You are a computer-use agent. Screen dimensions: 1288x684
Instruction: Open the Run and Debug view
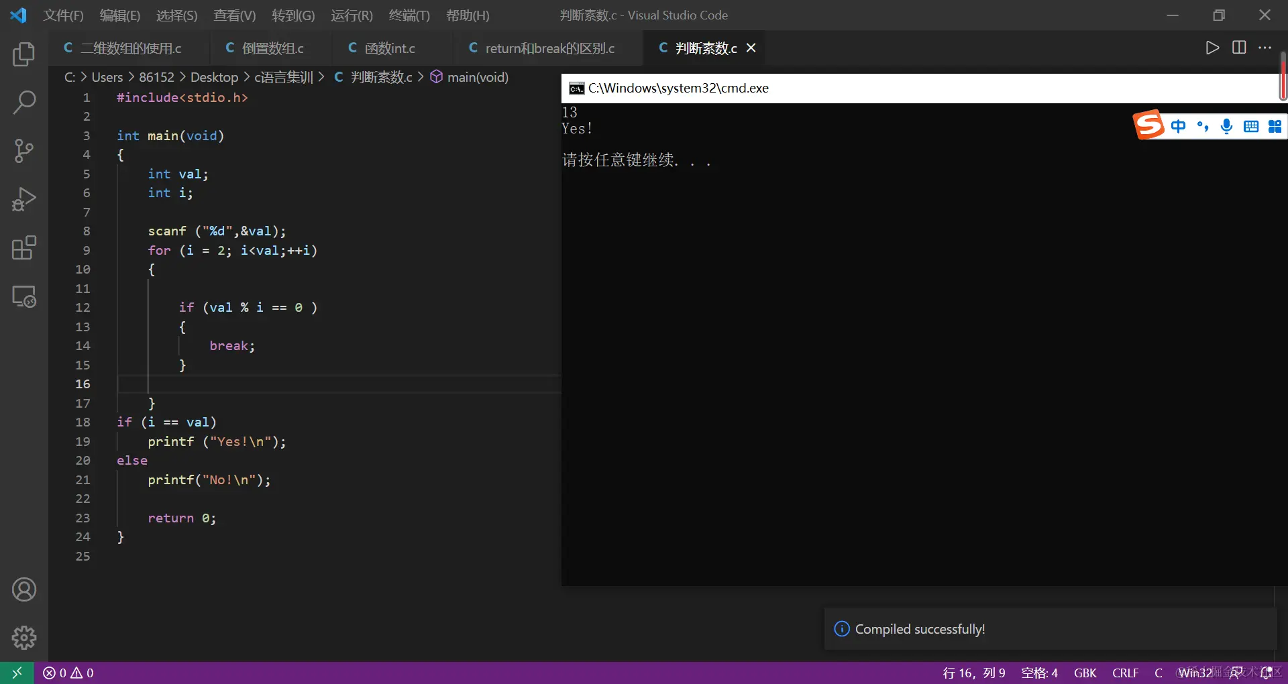coord(24,199)
